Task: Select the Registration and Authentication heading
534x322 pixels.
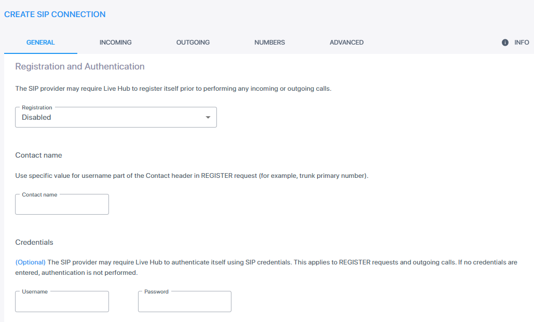Action: click(80, 66)
